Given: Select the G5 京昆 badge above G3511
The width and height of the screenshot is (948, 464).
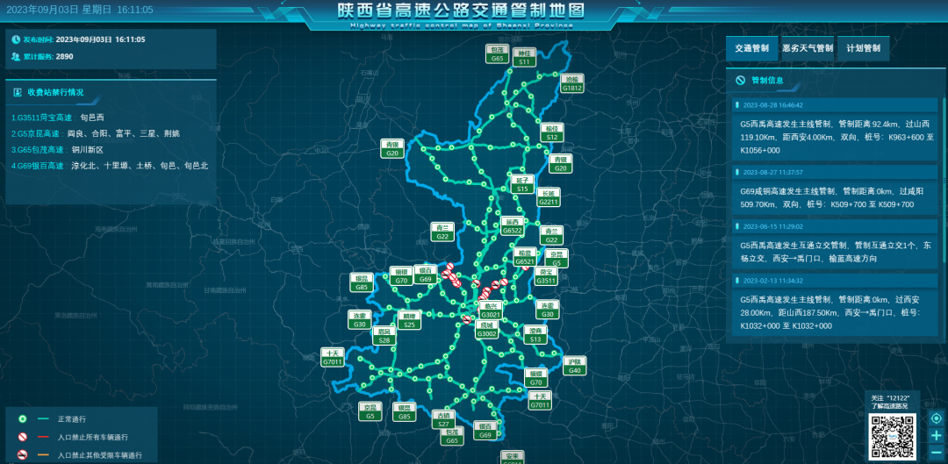Looking at the screenshot, I should click(557, 259).
